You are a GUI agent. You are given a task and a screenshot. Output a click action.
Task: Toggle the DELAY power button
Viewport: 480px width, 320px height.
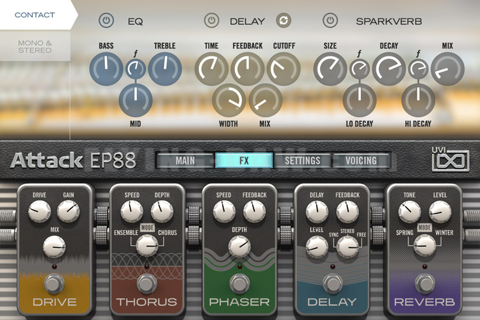point(212,21)
